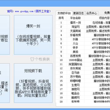Switch to the 更新日志 tab
The height and width of the screenshot is (110, 110).
coord(79,13)
